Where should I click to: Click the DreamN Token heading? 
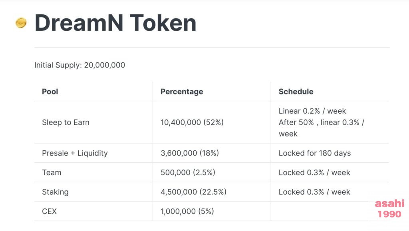[x=115, y=23]
